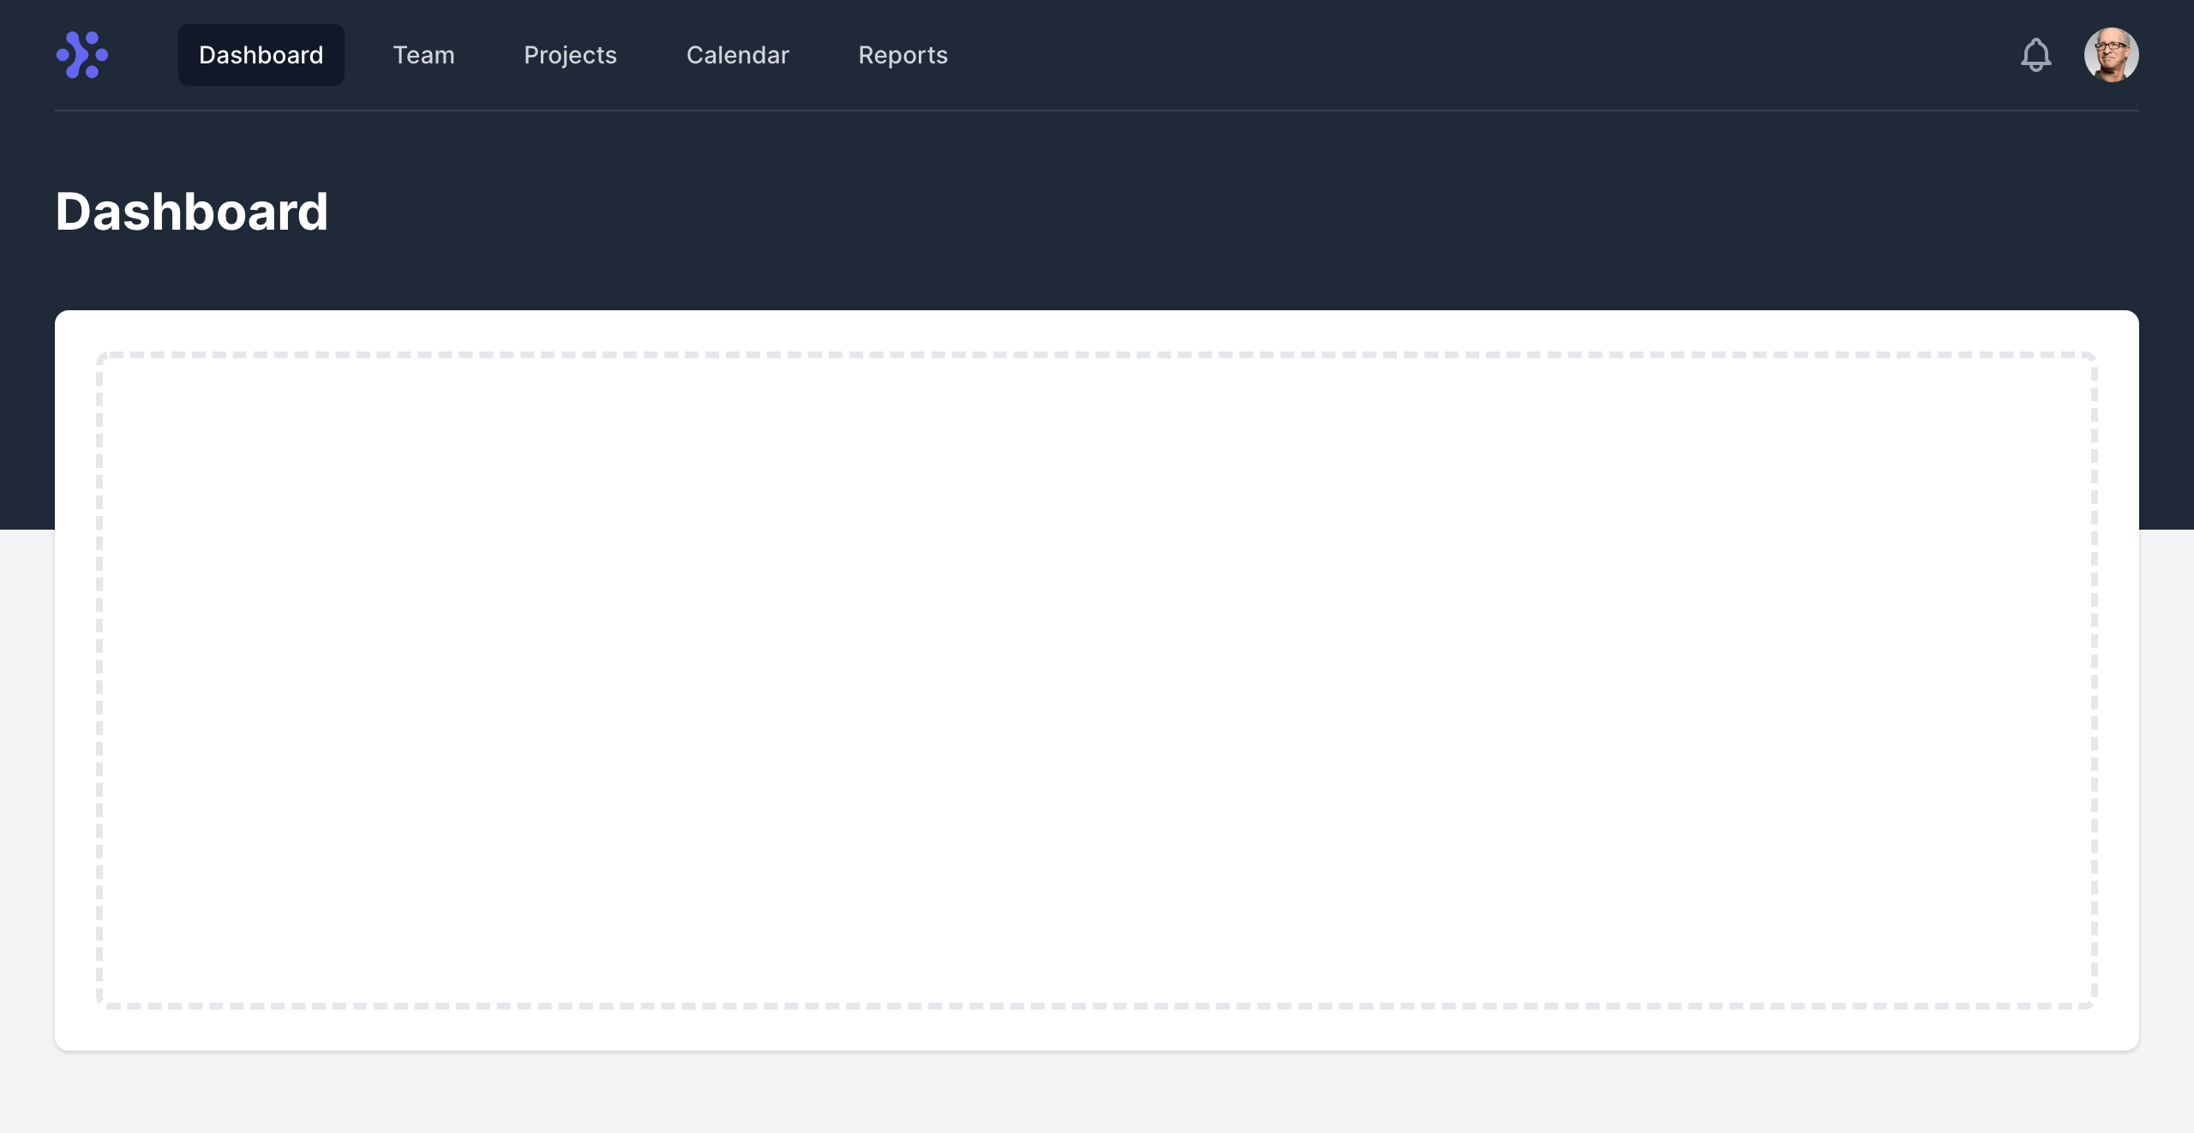Switch to the Calendar view
The width and height of the screenshot is (2194, 1133).
point(737,55)
